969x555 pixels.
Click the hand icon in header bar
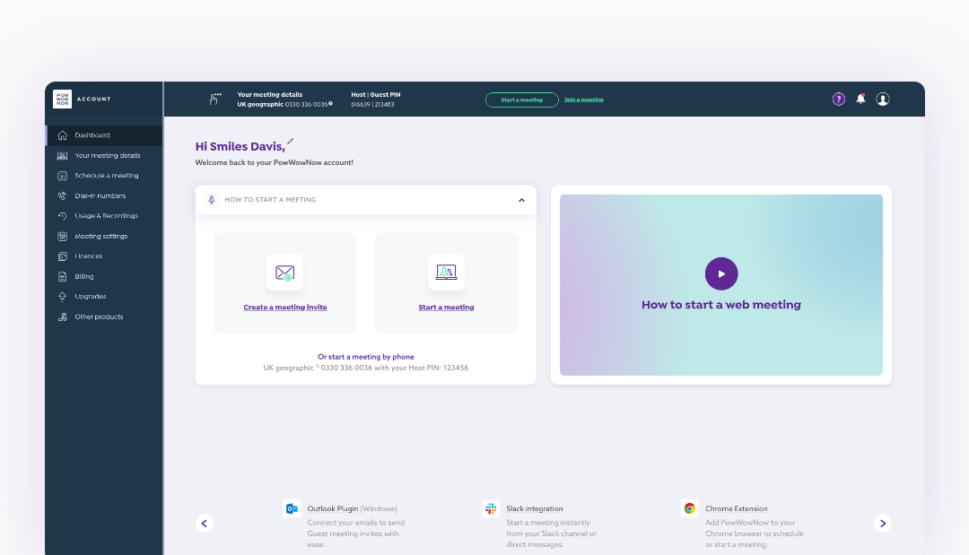pos(214,99)
